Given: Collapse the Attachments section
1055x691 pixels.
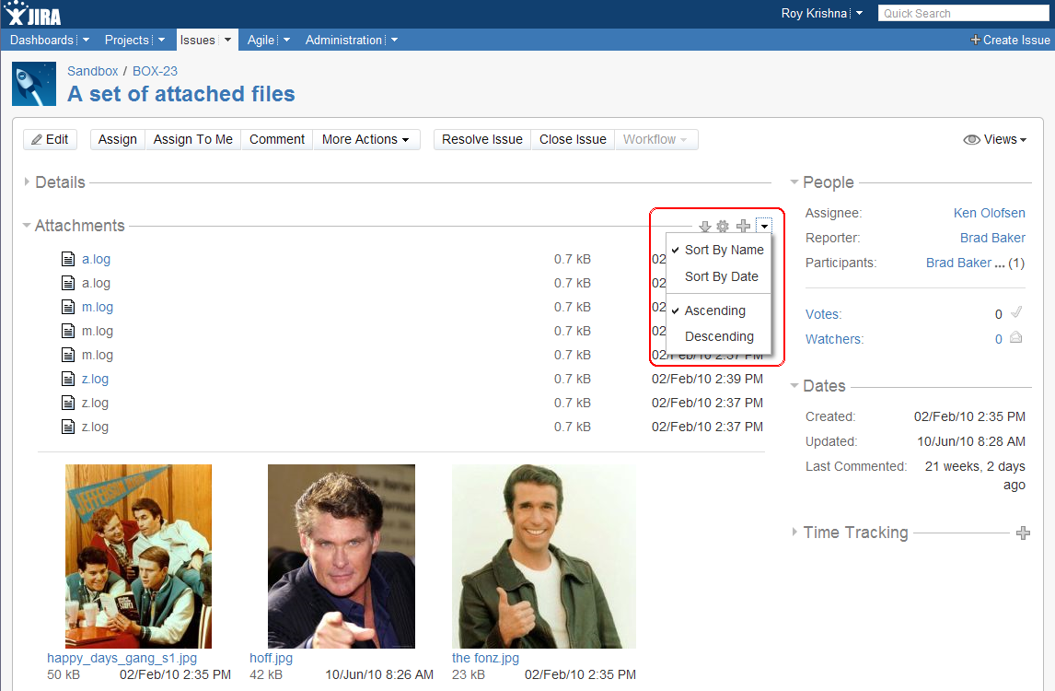Looking at the screenshot, I should (27, 225).
